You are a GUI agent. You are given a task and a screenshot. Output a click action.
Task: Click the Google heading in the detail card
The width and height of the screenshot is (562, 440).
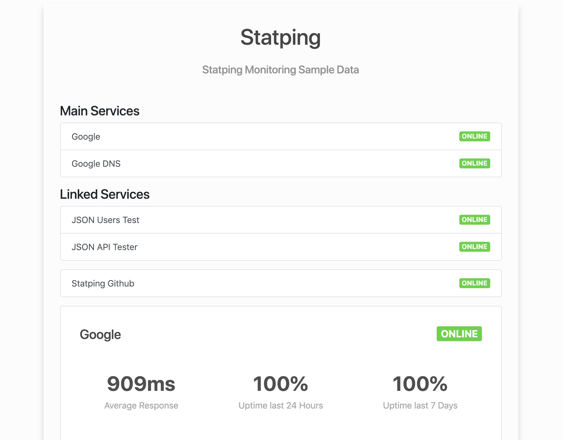coord(100,334)
